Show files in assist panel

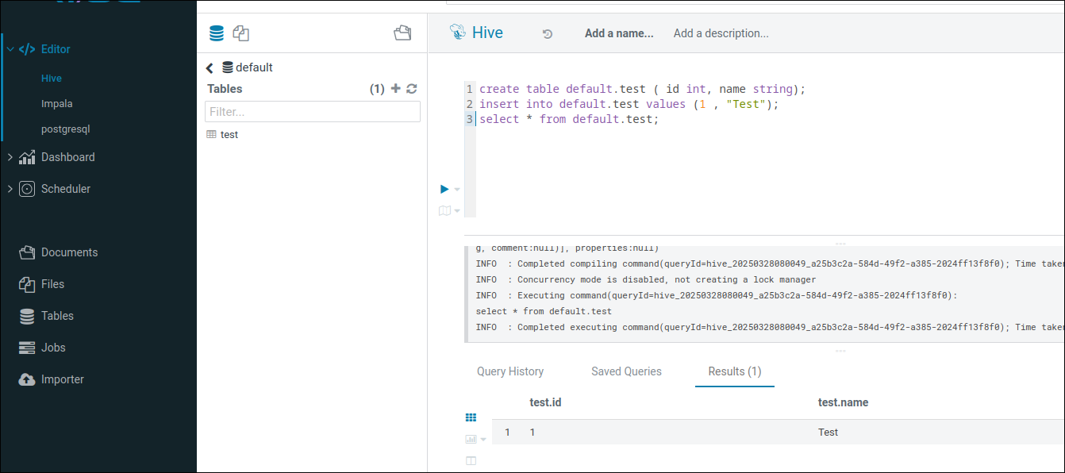coord(241,33)
